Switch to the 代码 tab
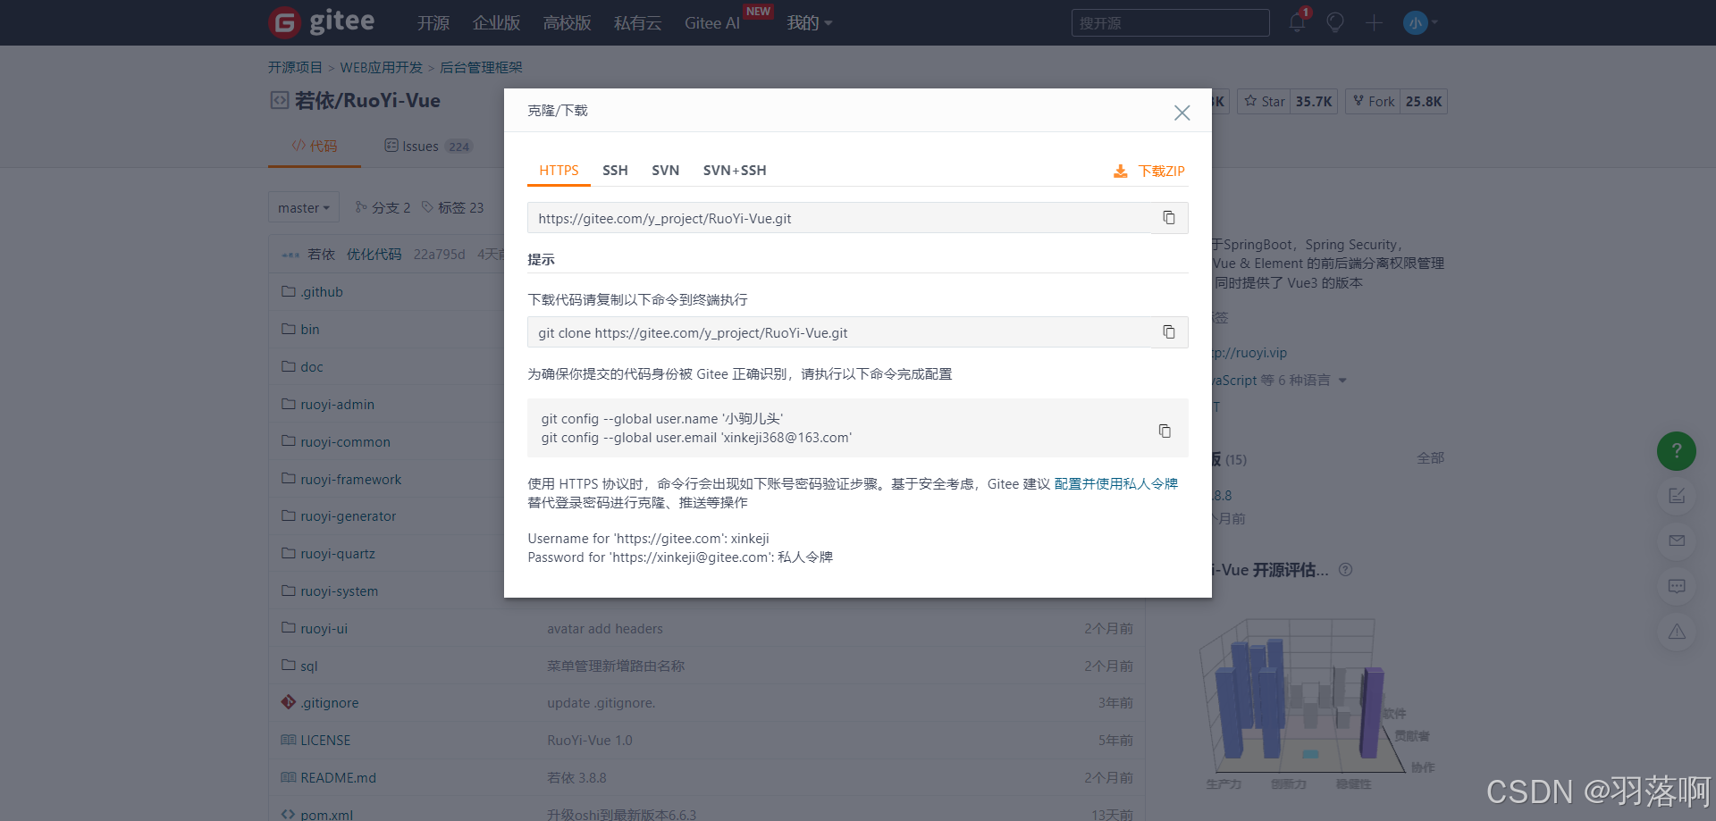Image resolution: width=1716 pixels, height=821 pixels. [315, 146]
